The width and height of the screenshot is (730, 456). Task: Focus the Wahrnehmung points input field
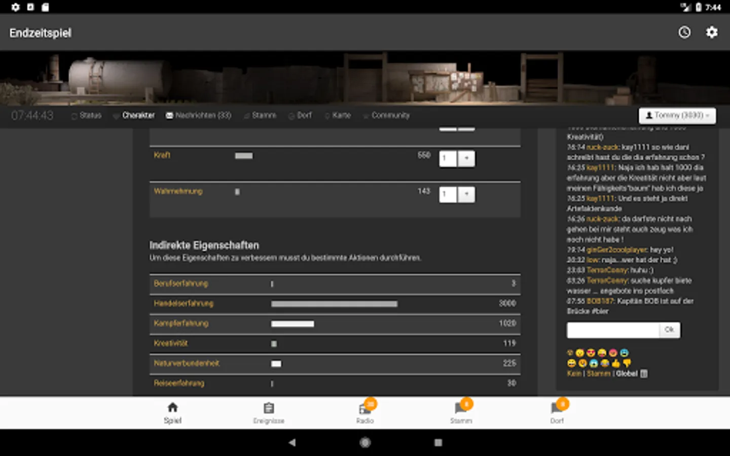(x=448, y=195)
